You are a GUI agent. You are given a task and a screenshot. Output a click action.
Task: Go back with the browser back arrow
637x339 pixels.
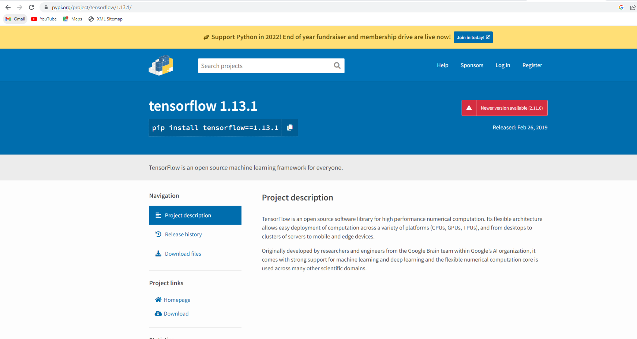click(8, 7)
